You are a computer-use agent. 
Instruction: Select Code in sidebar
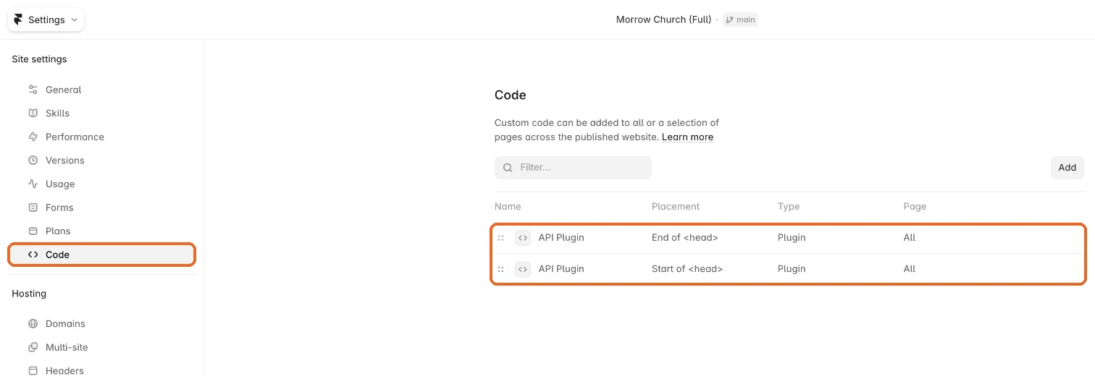pos(101,255)
